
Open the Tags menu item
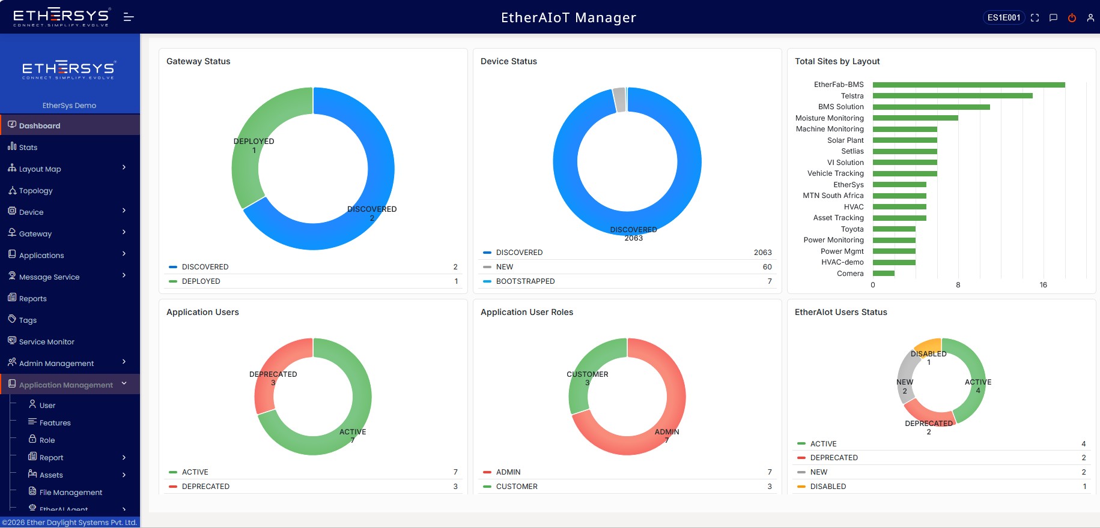[x=70, y=320]
